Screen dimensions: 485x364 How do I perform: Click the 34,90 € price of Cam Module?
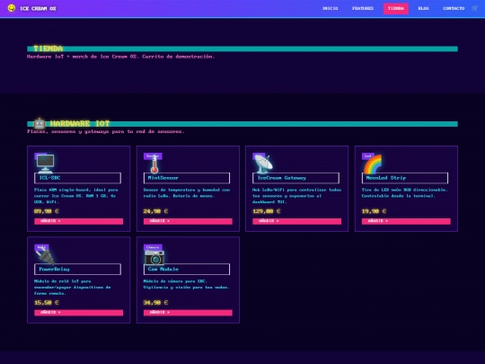tap(155, 302)
